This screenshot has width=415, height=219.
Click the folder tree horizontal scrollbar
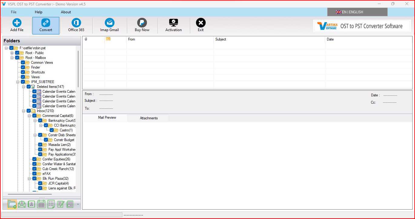[x=30, y=194]
